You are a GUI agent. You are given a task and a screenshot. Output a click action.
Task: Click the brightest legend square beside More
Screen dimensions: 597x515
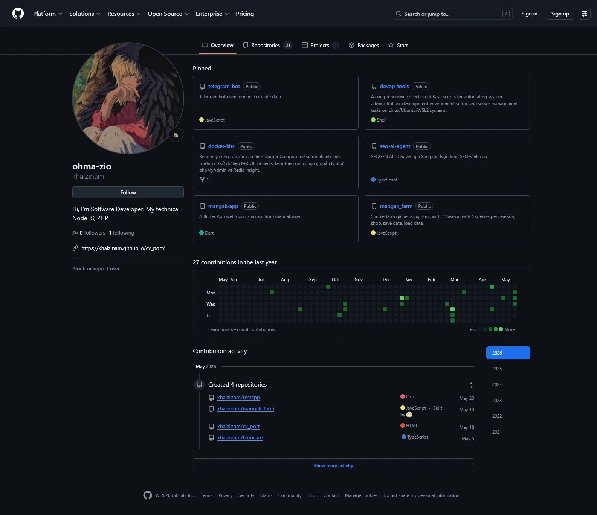coord(501,329)
